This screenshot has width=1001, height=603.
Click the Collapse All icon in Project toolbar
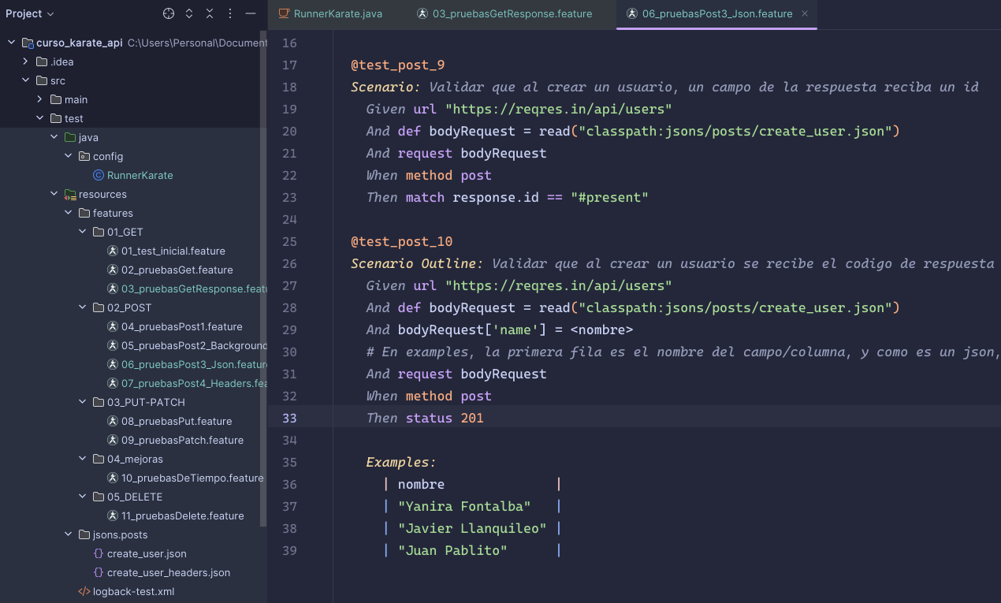click(x=210, y=13)
